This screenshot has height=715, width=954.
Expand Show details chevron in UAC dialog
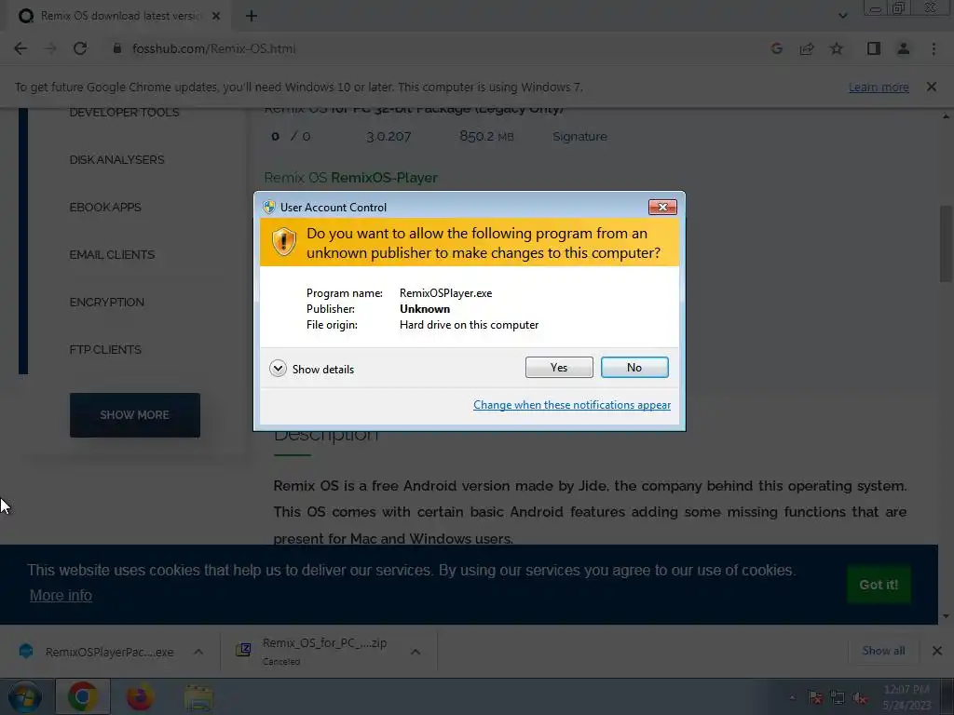coord(278,369)
